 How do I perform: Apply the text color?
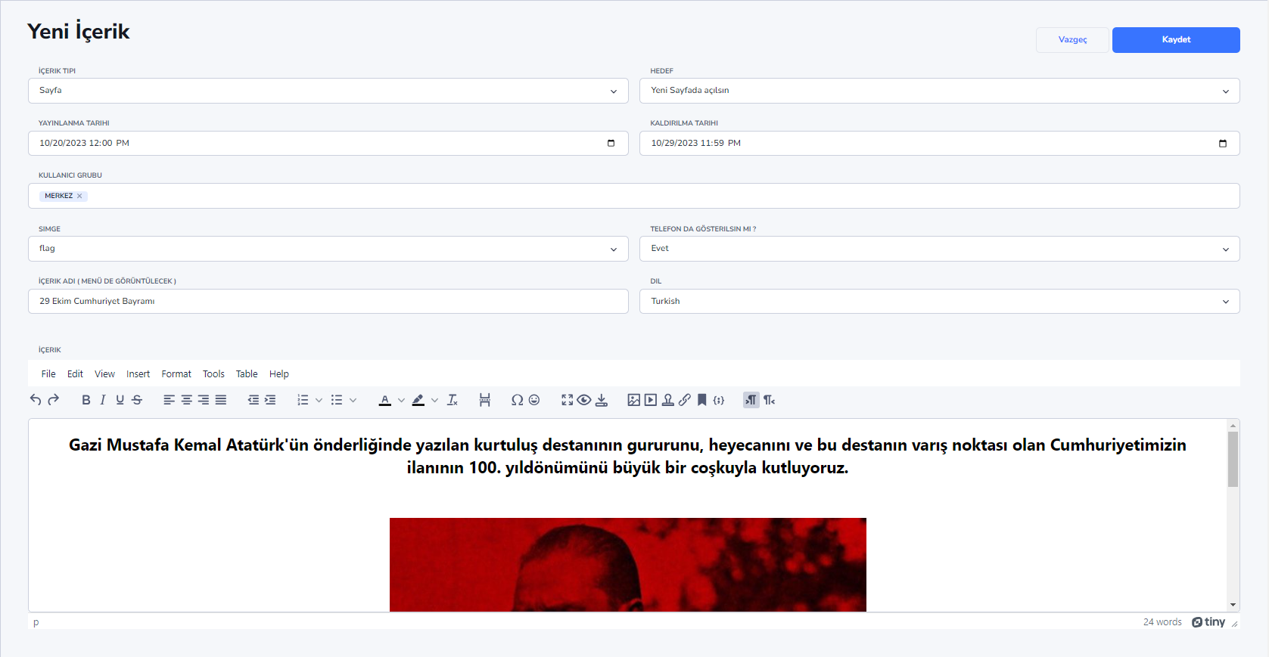pos(385,400)
